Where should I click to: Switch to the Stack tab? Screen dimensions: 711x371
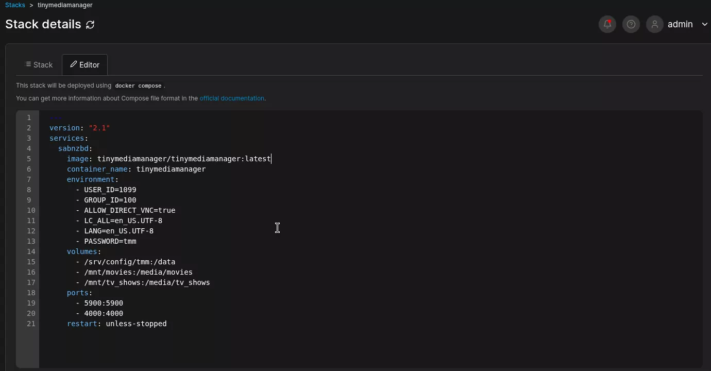[39, 65]
